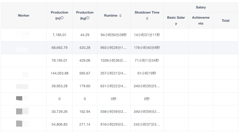The image size is (242, 132).
Task: Click runtime cell starting 1039小时36分
Action: [114, 61]
